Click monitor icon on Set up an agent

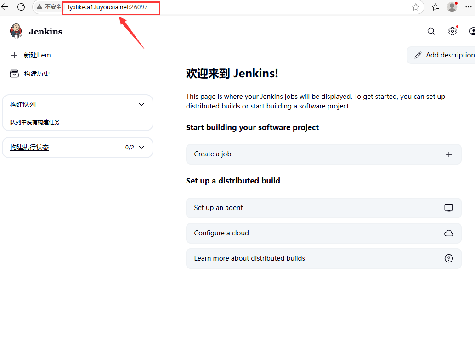[x=449, y=208]
